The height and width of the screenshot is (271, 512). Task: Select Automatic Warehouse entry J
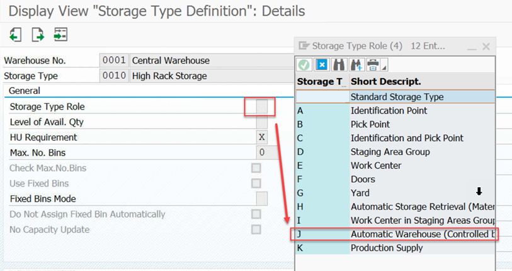pos(395,234)
